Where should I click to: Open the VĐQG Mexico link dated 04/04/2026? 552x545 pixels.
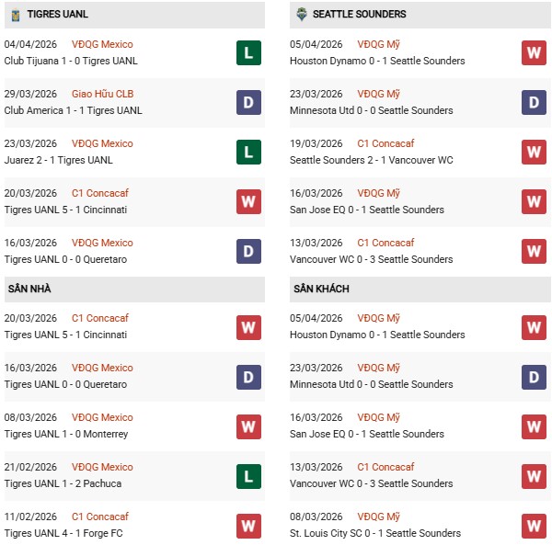[102, 44]
